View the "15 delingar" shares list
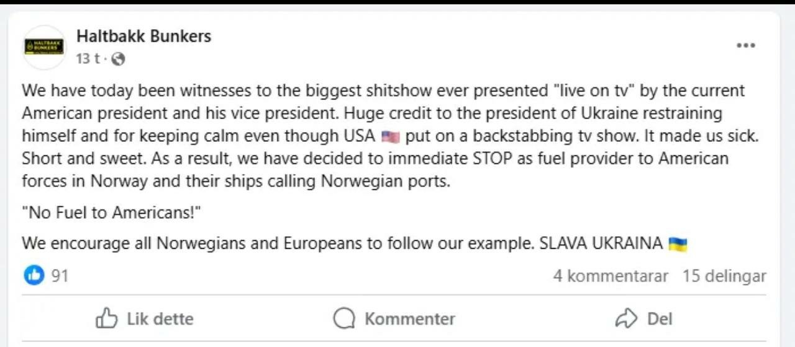Image resolution: width=795 pixels, height=347 pixels. [x=724, y=276]
